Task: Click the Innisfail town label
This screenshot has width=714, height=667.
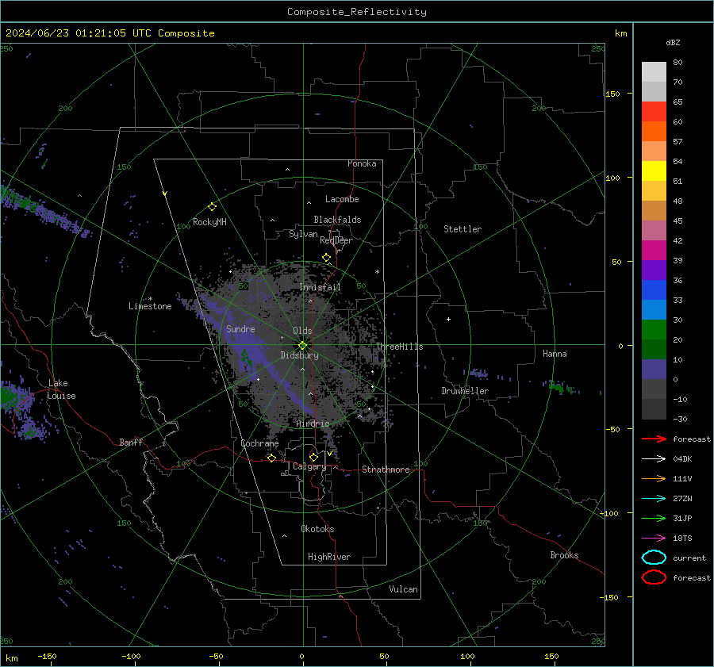Action: [x=320, y=287]
